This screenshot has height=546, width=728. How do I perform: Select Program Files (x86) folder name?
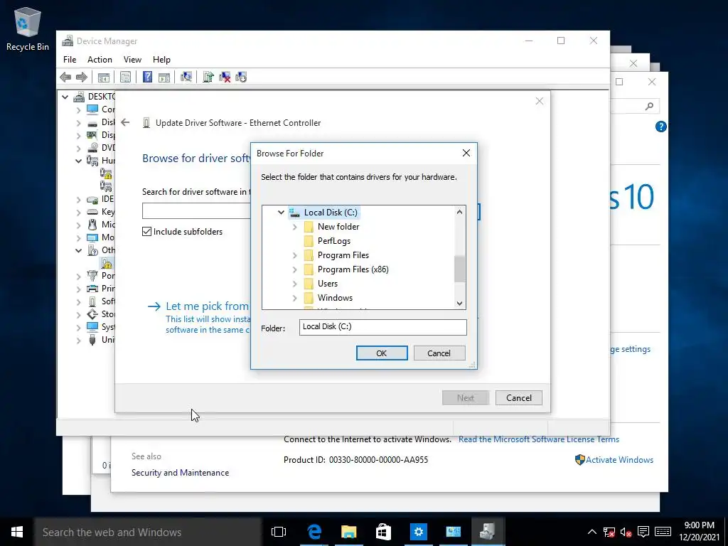pos(353,269)
